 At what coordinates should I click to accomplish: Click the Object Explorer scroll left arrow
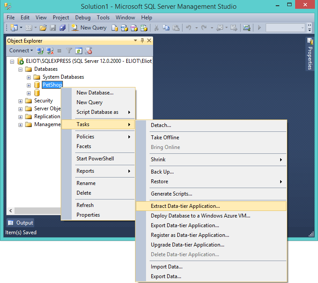[11, 210]
